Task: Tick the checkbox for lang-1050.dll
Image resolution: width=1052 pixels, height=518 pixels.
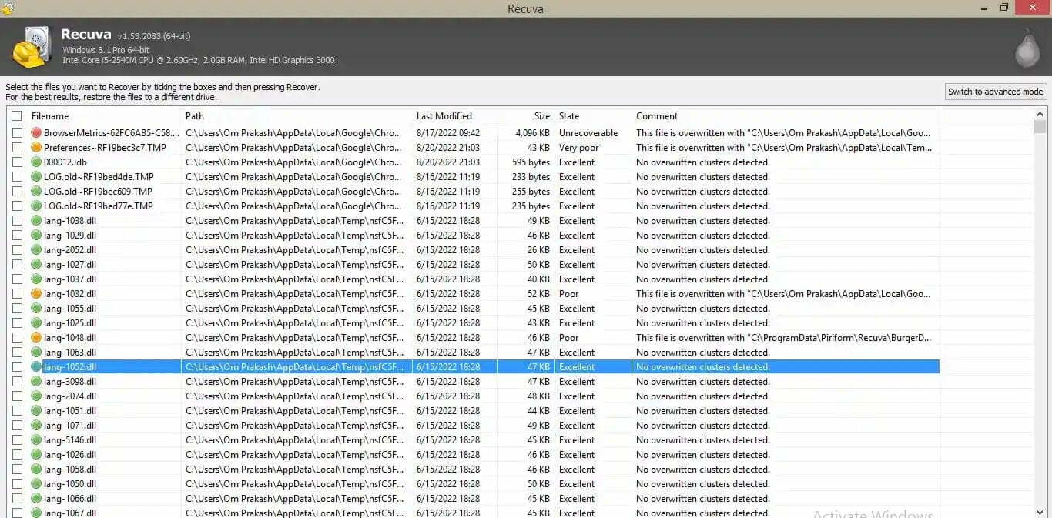Action: pos(17,484)
